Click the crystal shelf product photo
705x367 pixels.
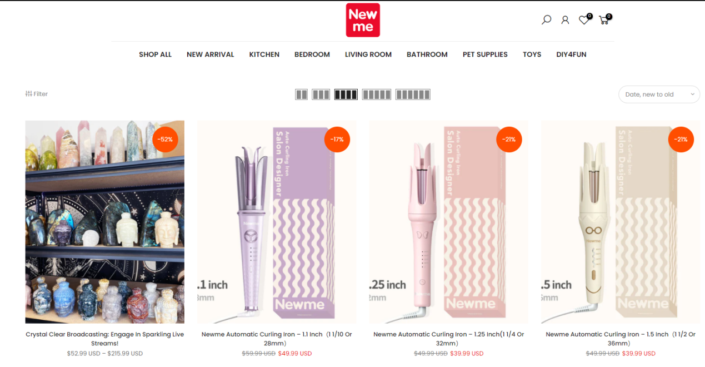(105, 222)
